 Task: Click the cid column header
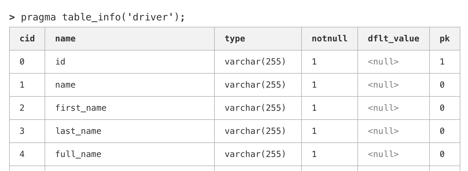[27, 39]
